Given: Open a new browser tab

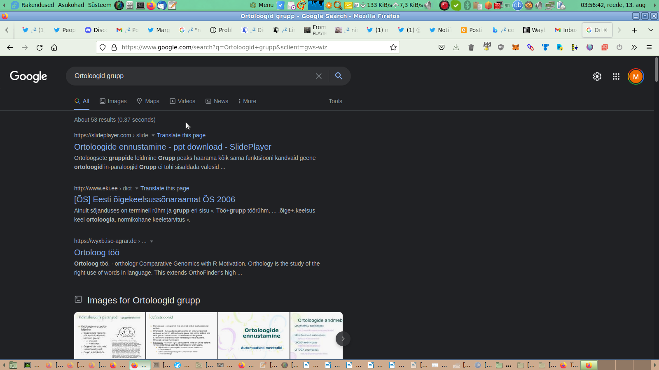Looking at the screenshot, I should coord(635,30).
